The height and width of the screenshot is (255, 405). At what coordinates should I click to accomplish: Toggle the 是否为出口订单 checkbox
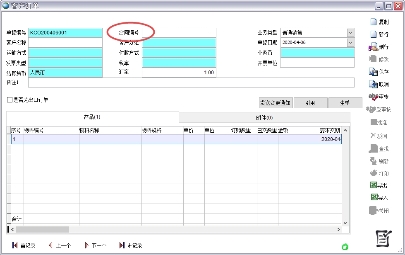[10, 100]
